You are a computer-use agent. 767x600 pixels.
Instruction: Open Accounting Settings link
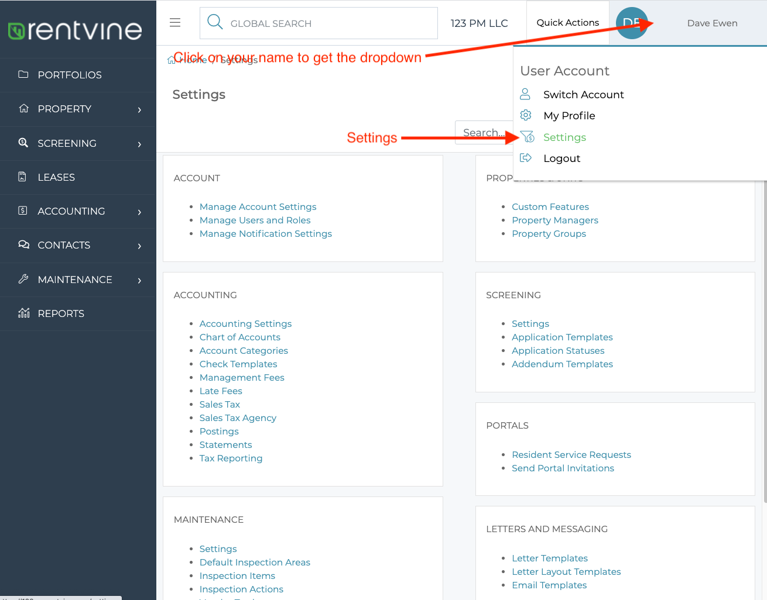tap(245, 324)
